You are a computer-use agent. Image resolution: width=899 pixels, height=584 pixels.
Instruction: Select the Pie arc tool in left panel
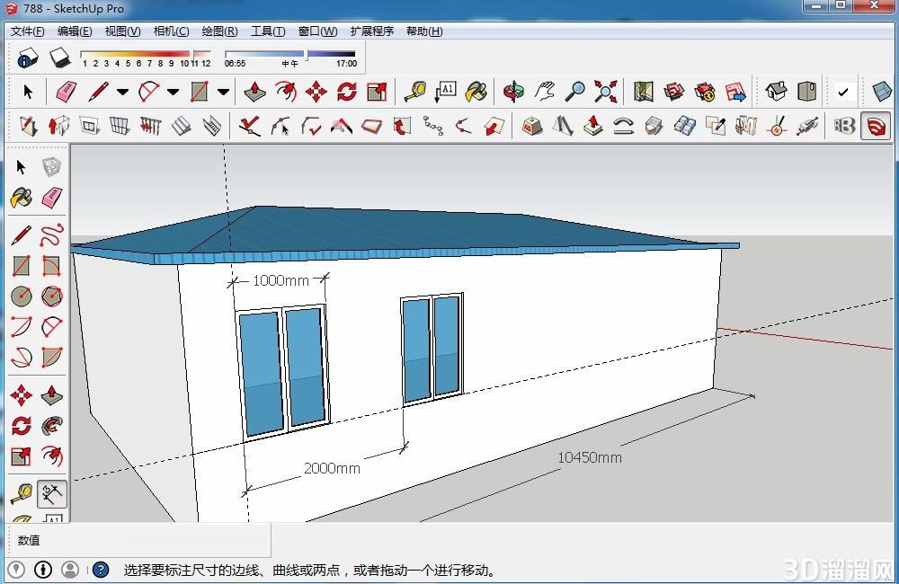point(51,357)
